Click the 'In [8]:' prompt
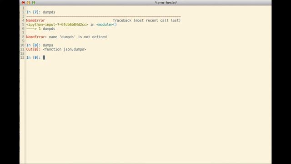The image size is (291, 164). click(33, 45)
